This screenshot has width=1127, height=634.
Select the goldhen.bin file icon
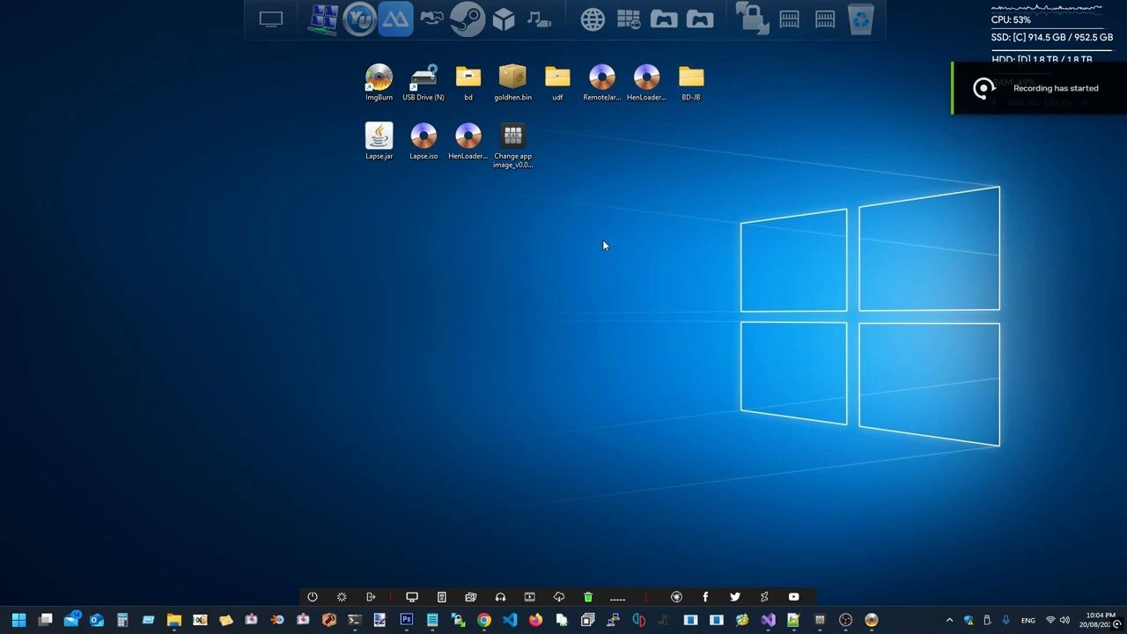pos(512,83)
